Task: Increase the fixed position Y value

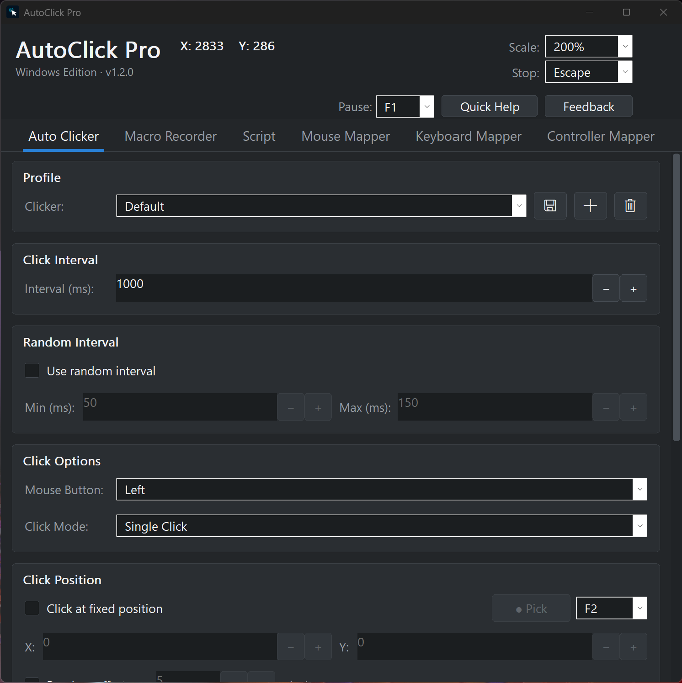Action: tap(634, 646)
